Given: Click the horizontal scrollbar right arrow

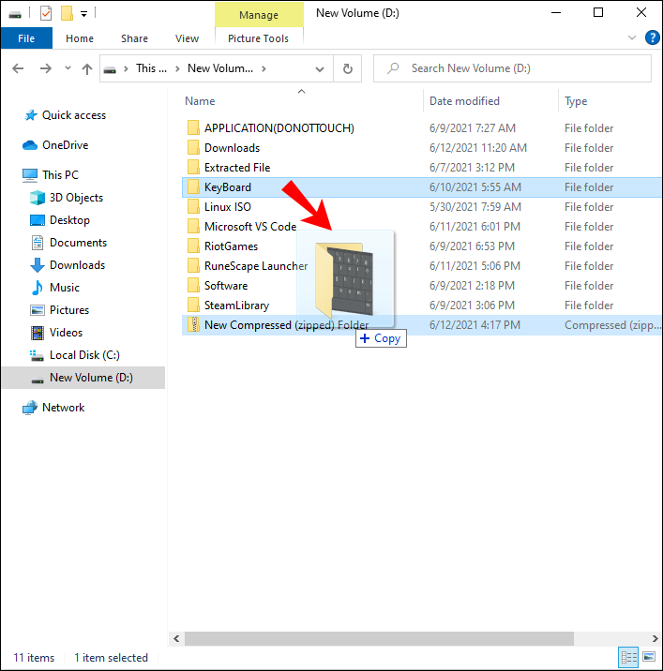Looking at the screenshot, I should click(655, 638).
